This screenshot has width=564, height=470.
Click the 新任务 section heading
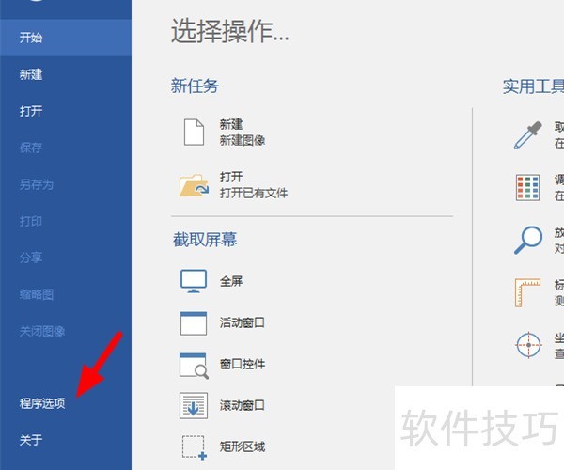pyautogui.click(x=195, y=86)
